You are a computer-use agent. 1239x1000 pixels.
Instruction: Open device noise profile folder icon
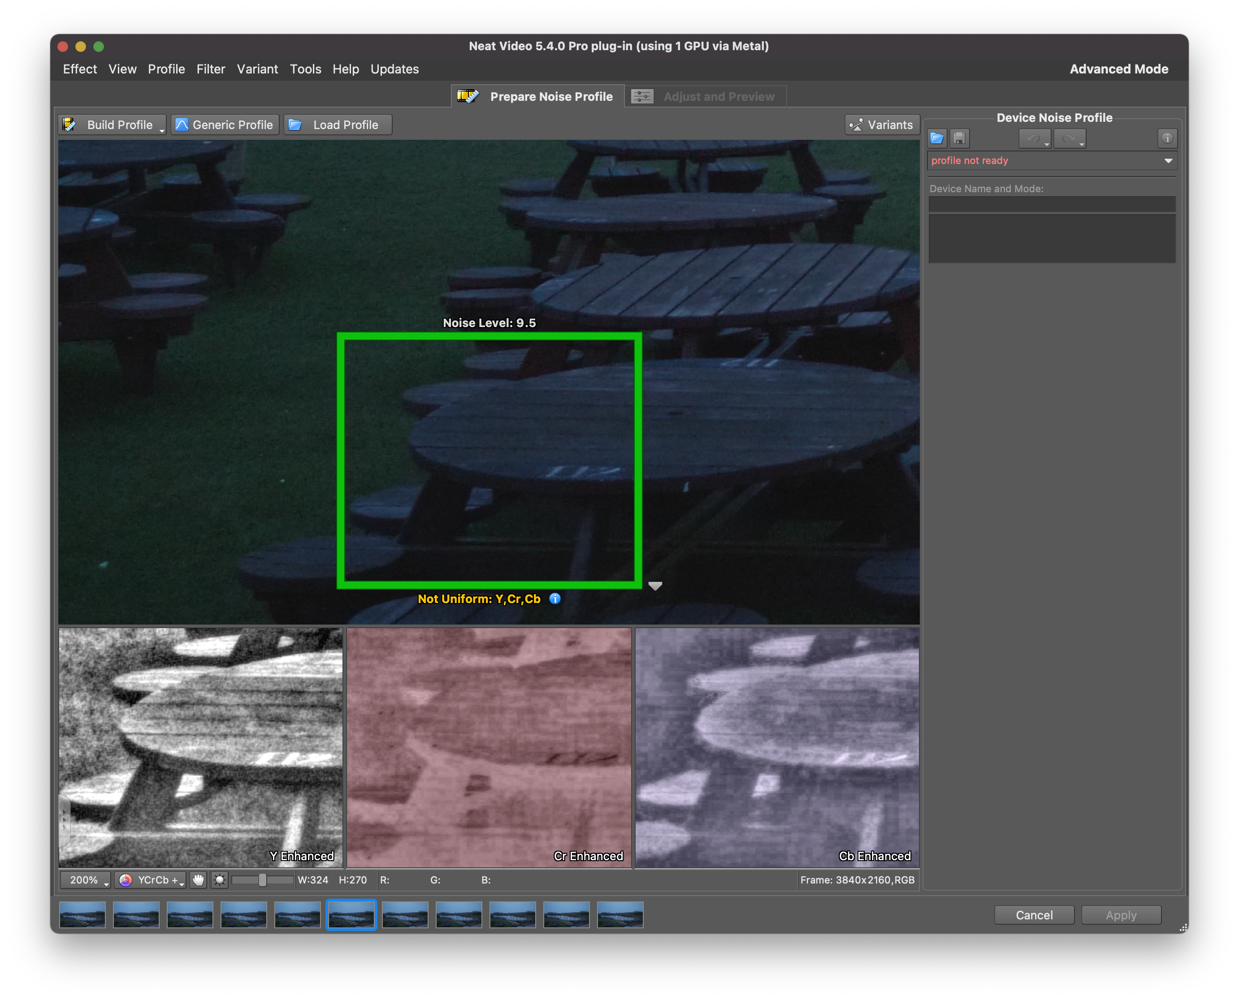937,138
